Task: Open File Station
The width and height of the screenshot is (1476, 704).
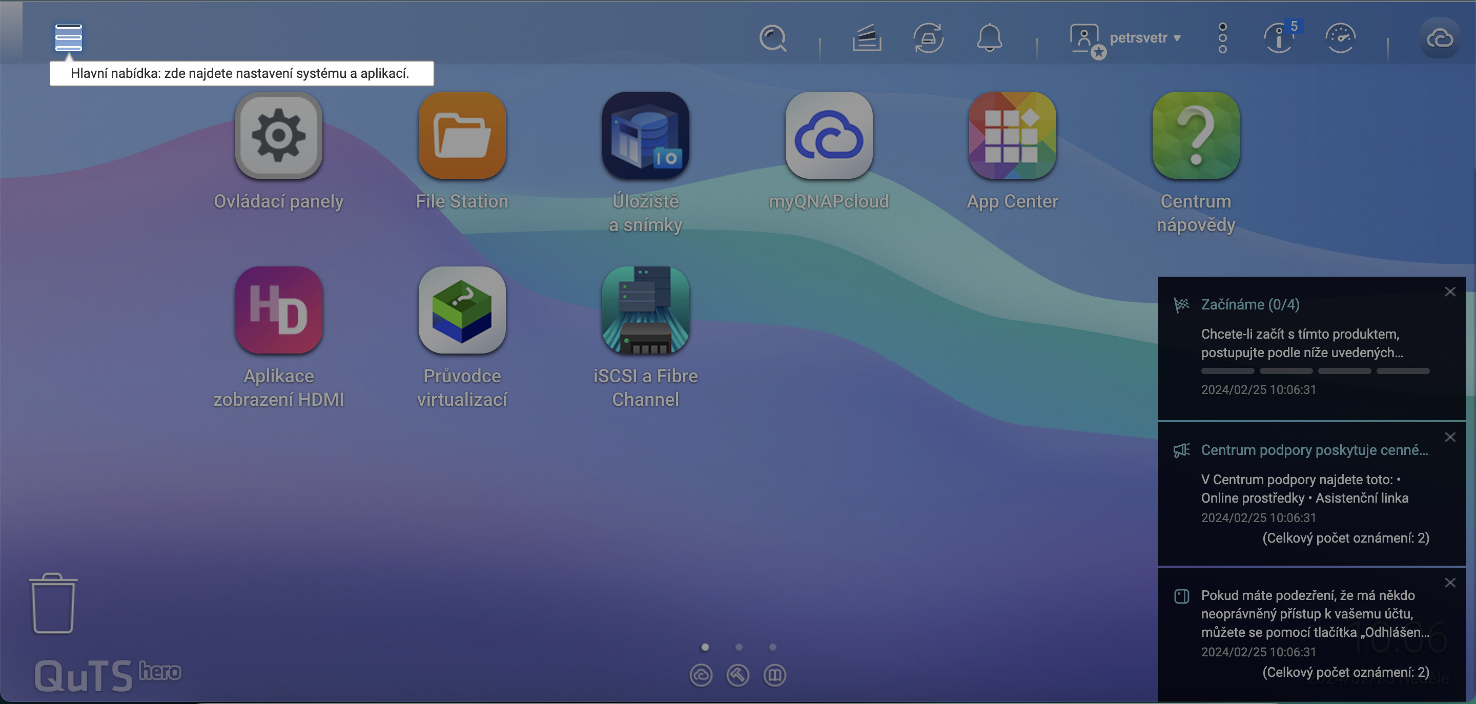Action: (x=462, y=136)
